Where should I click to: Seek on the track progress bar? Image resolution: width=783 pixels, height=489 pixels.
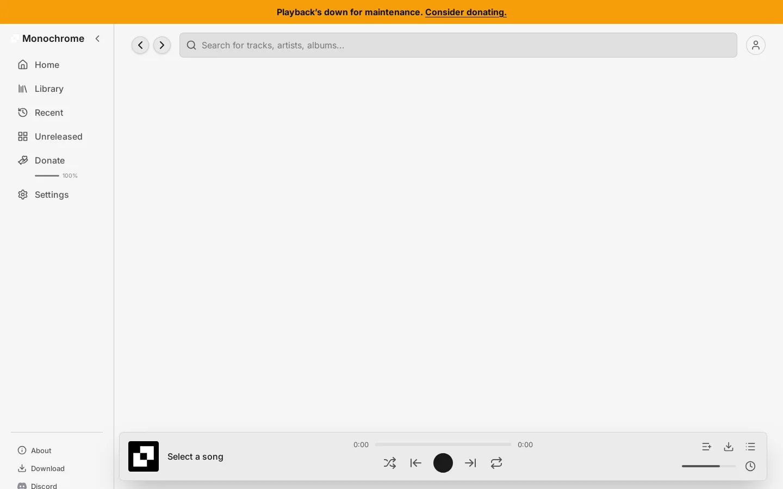(443, 444)
